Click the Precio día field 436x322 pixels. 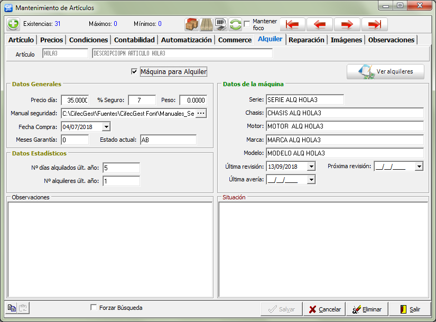[x=75, y=100]
